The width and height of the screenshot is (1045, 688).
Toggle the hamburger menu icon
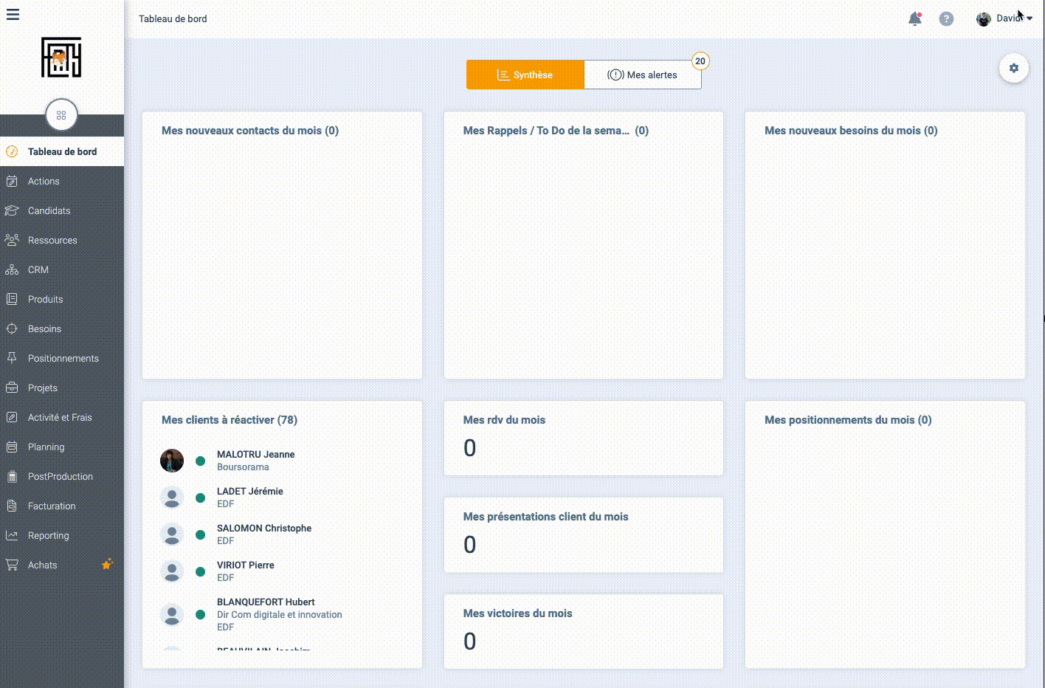(13, 14)
